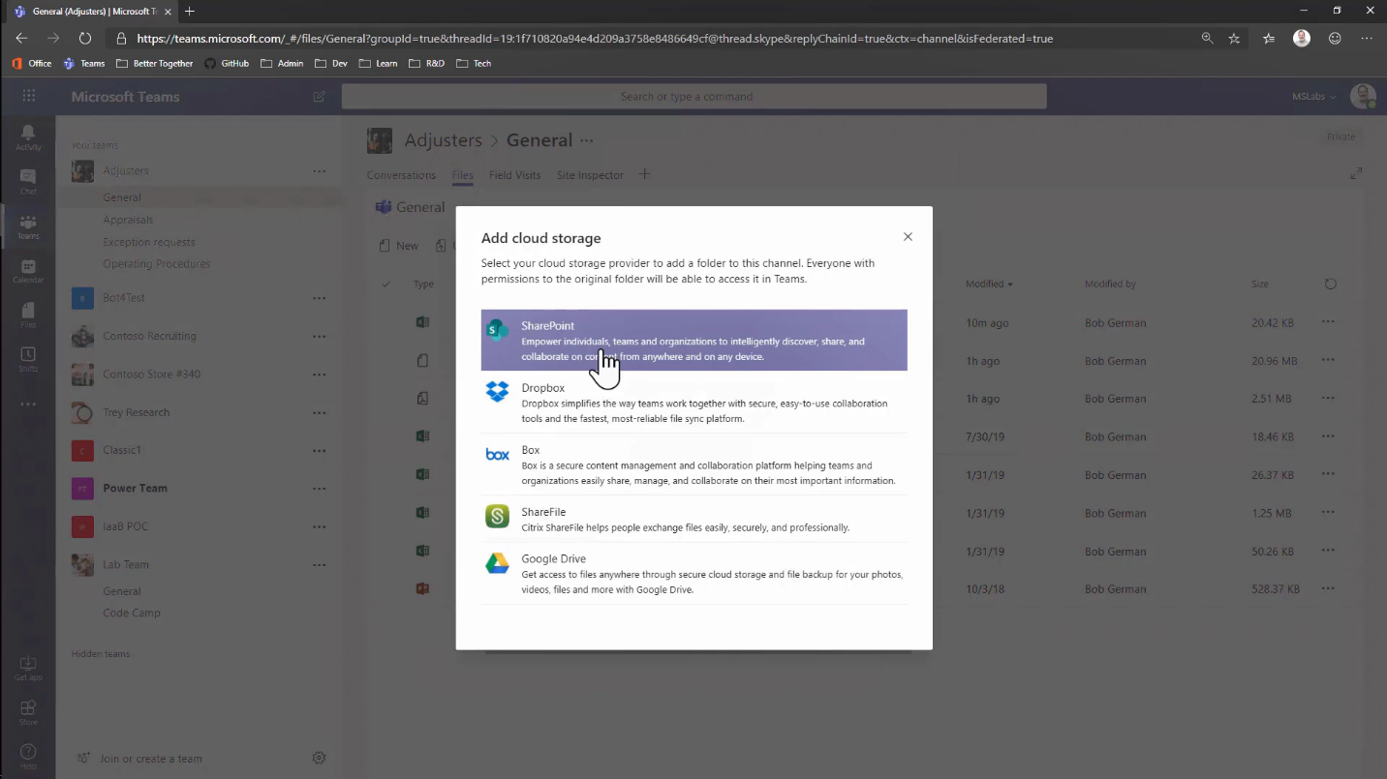Open new browser tab
The height and width of the screenshot is (779, 1387).
click(x=190, y=11)
